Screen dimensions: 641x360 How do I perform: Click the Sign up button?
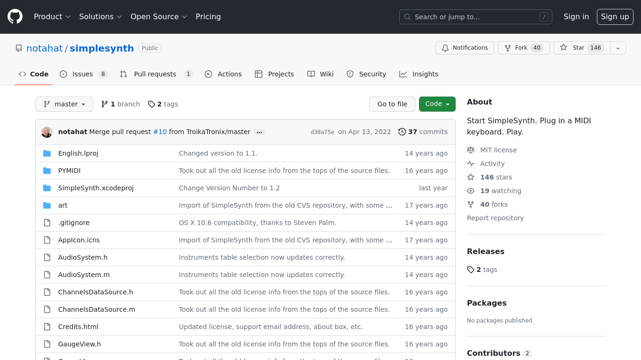click(x=615, y=17)
